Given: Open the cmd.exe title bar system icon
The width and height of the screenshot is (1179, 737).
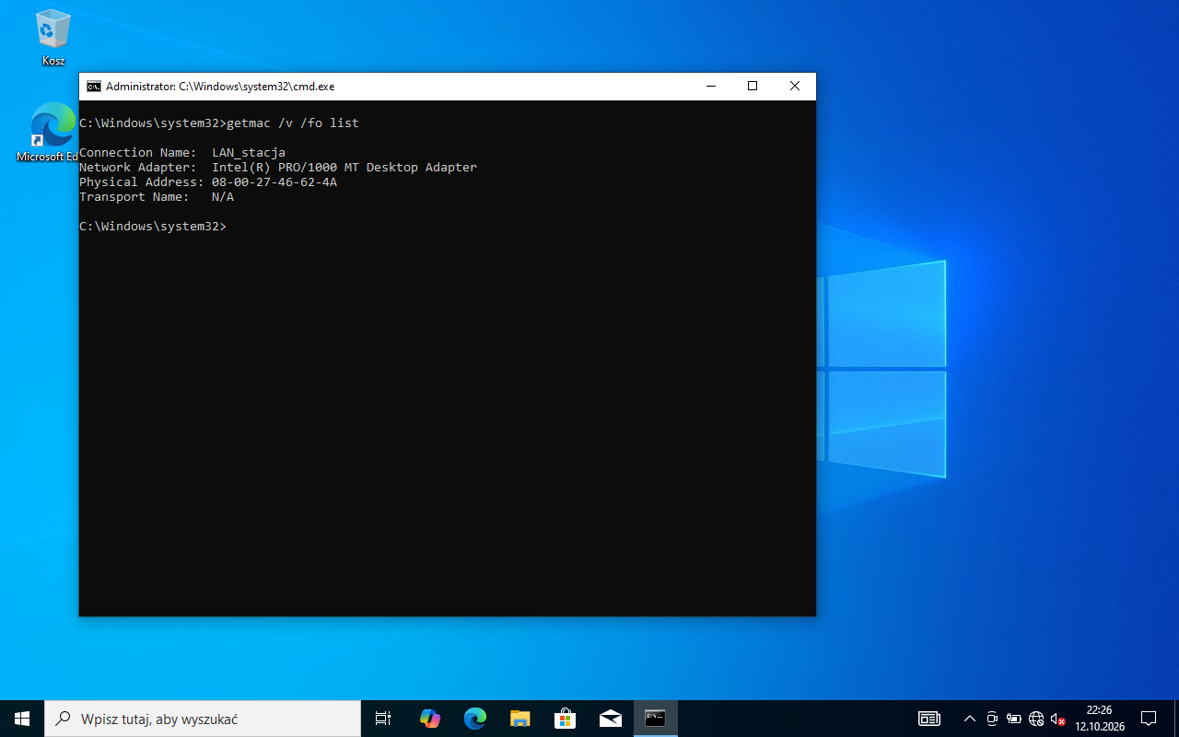Looking at the screenshot, I should click(93, 87).
